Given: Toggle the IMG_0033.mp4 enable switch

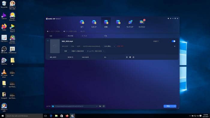Looking at the screenshot, I should tap(173, 41).
